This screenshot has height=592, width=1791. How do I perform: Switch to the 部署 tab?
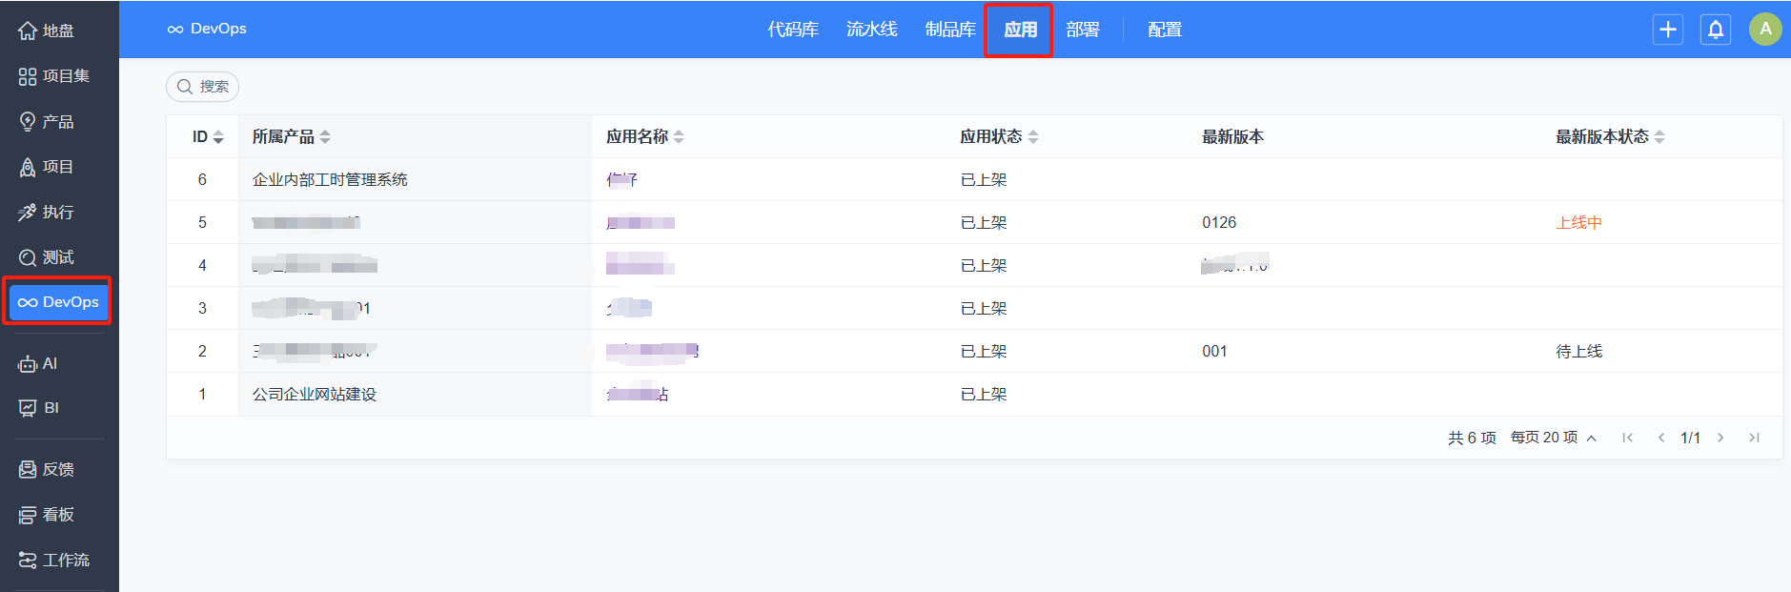[1082, 30]
